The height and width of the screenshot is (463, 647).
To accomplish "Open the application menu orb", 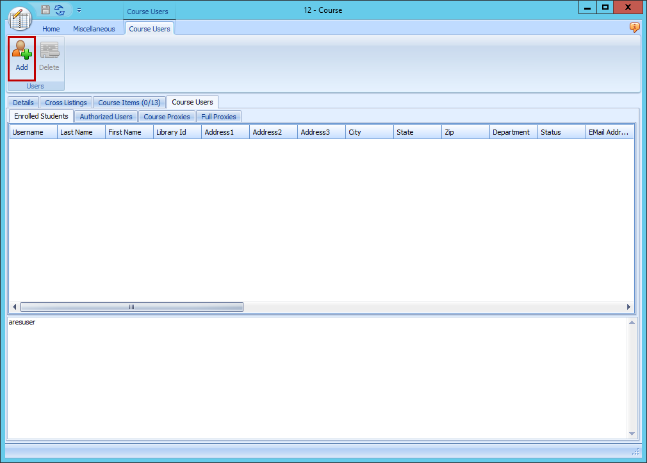I will [20, 18].
